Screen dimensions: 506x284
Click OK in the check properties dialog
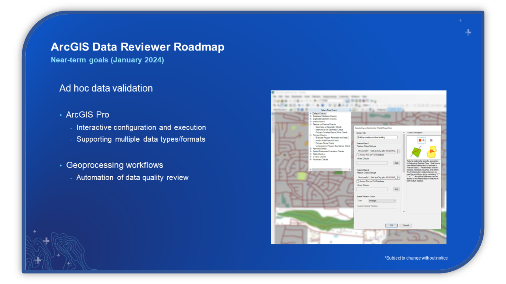click(391, 225)
